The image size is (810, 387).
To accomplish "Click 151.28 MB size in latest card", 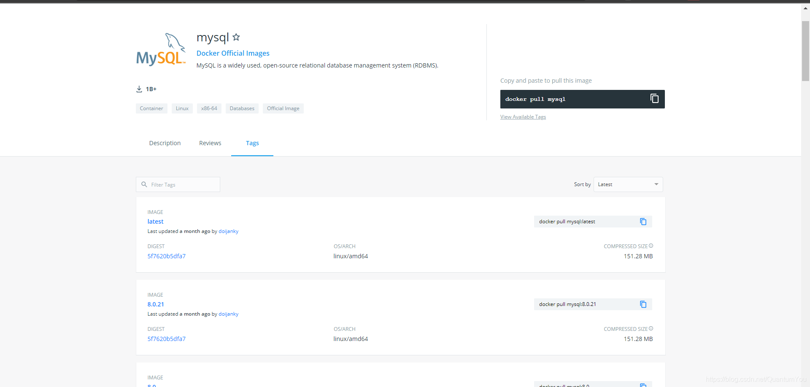I will 638,256.
